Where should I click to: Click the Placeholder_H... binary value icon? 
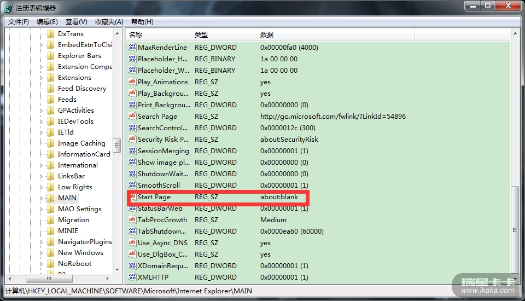132,59
